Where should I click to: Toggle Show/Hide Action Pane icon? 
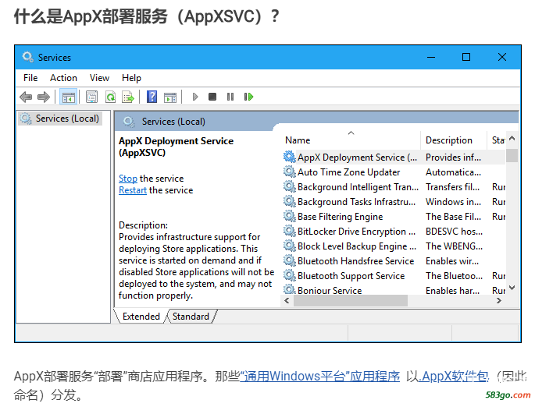(170, 97)
